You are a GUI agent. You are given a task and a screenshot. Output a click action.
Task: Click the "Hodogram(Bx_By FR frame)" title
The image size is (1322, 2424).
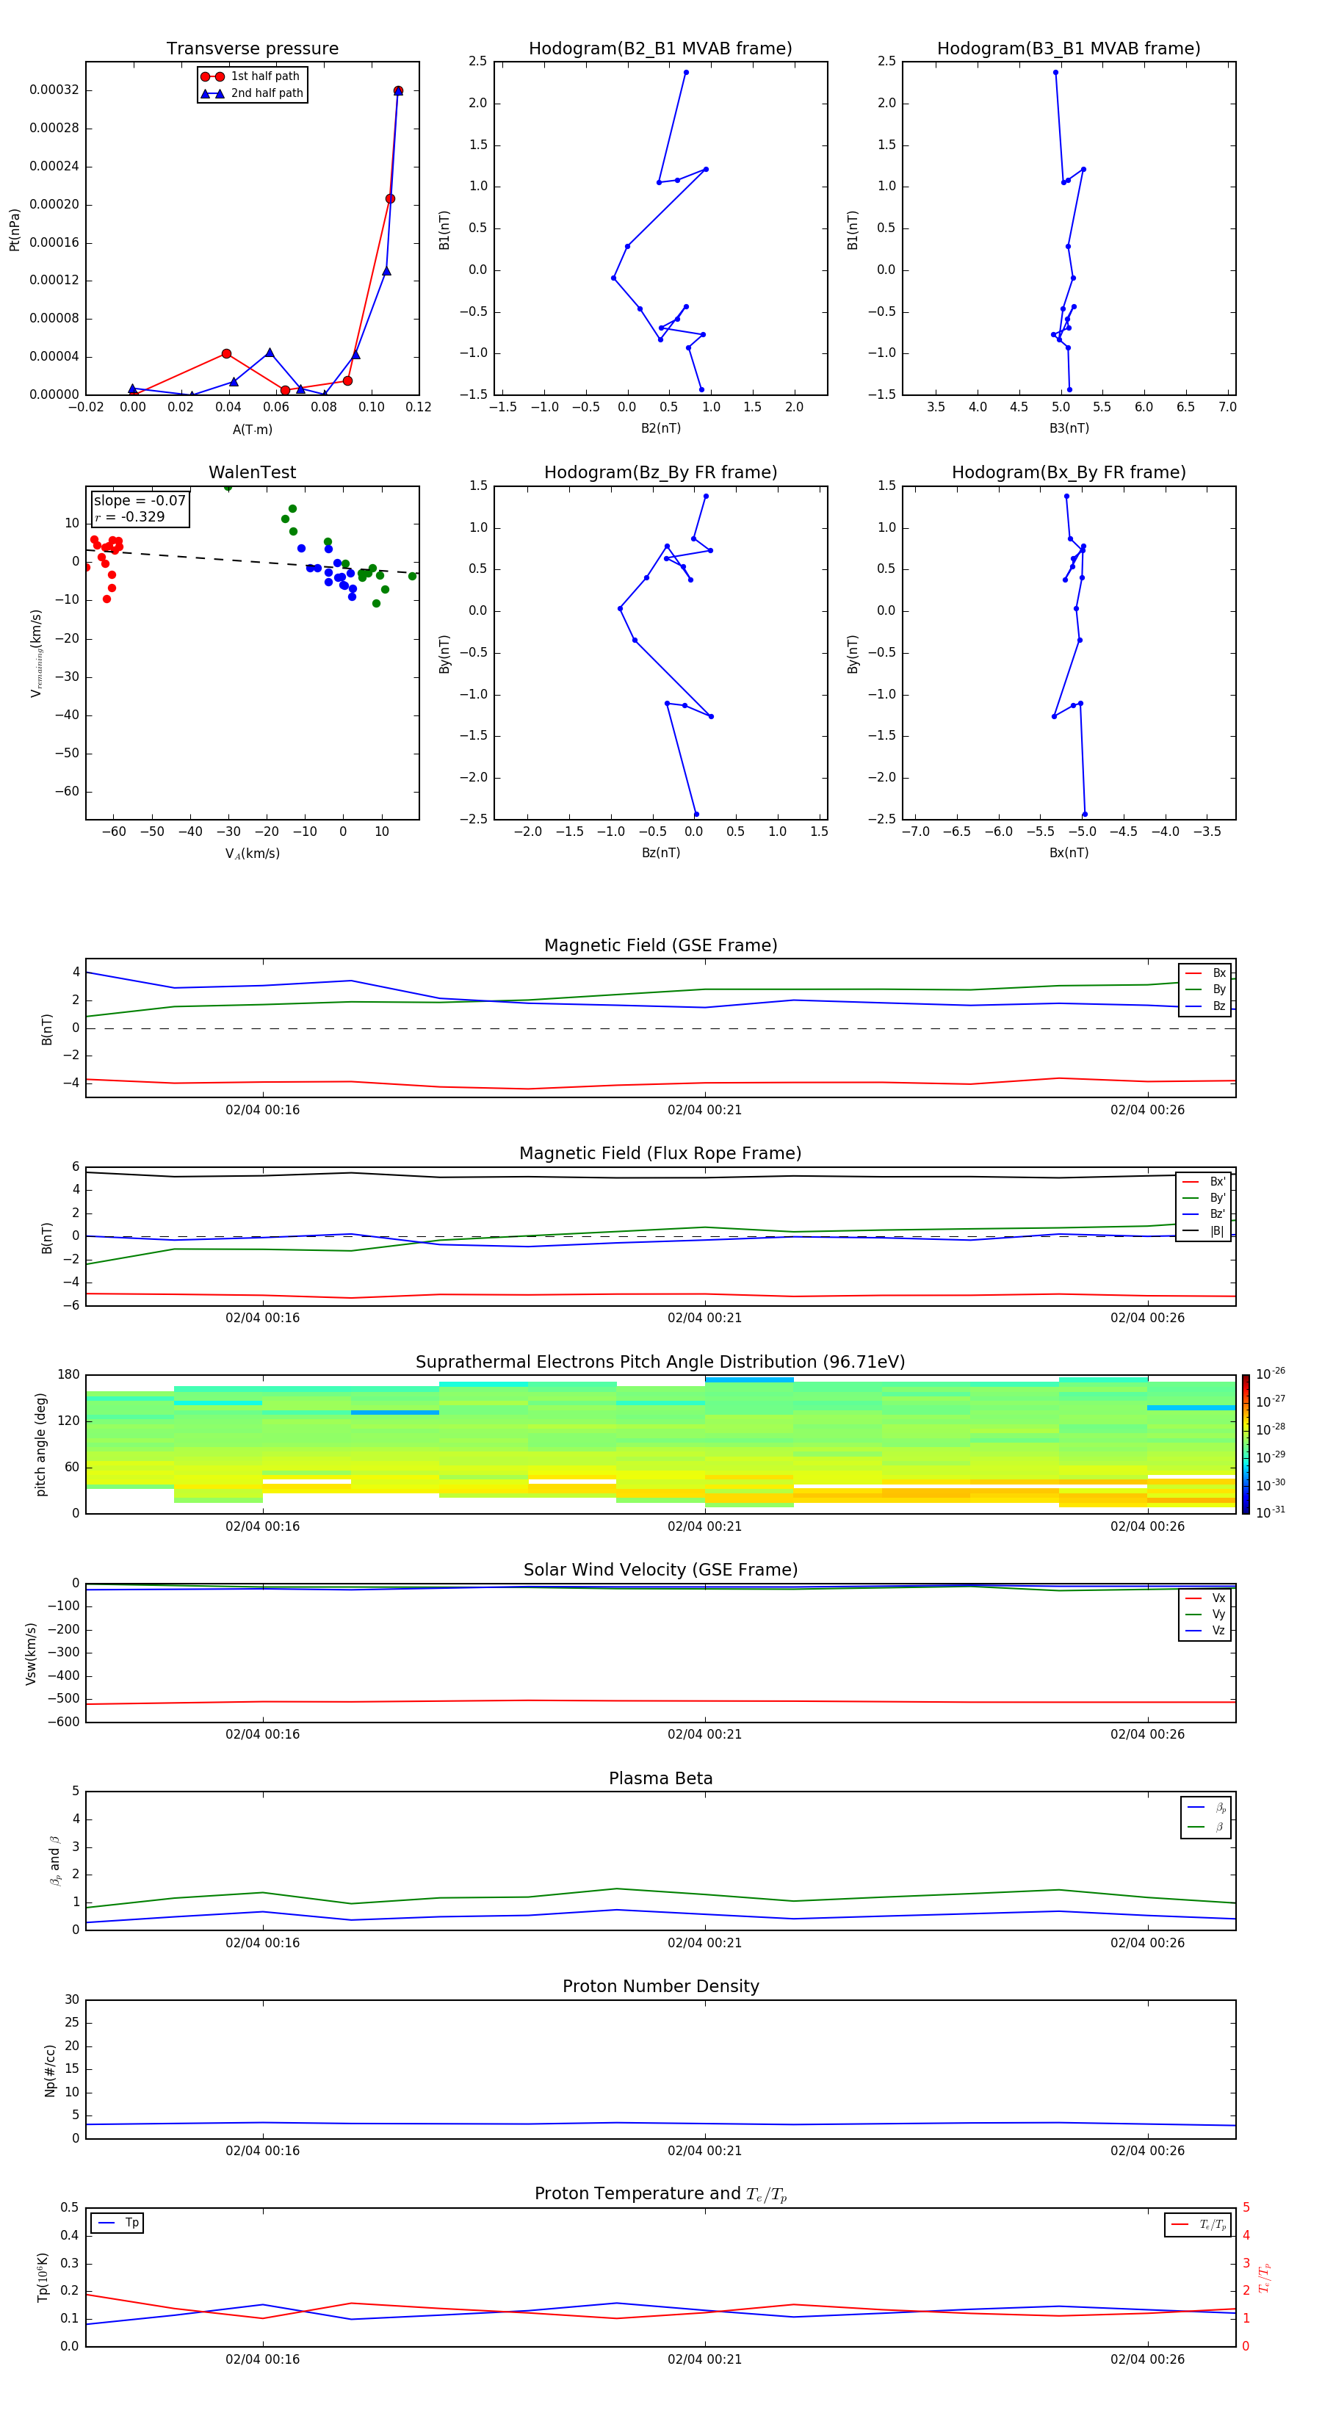(x=1069, y=472)
